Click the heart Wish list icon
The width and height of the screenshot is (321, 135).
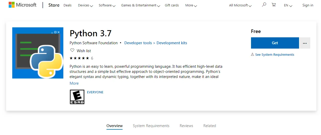pyautogui.click(x=72, y=50)
